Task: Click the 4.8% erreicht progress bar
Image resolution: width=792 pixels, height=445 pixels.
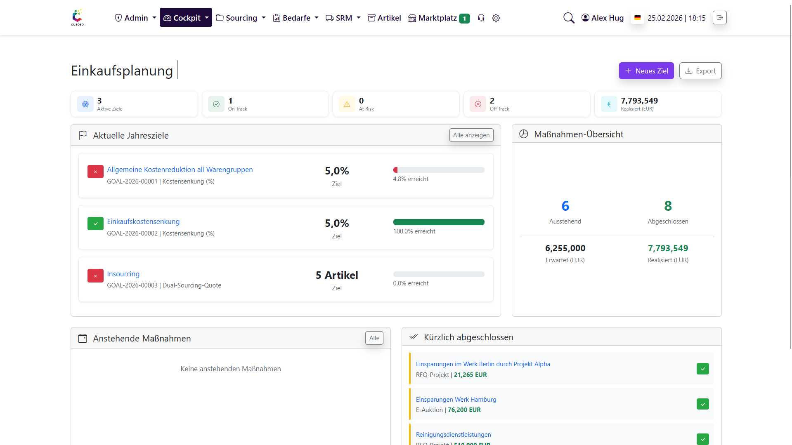Action: click(439, 170)
